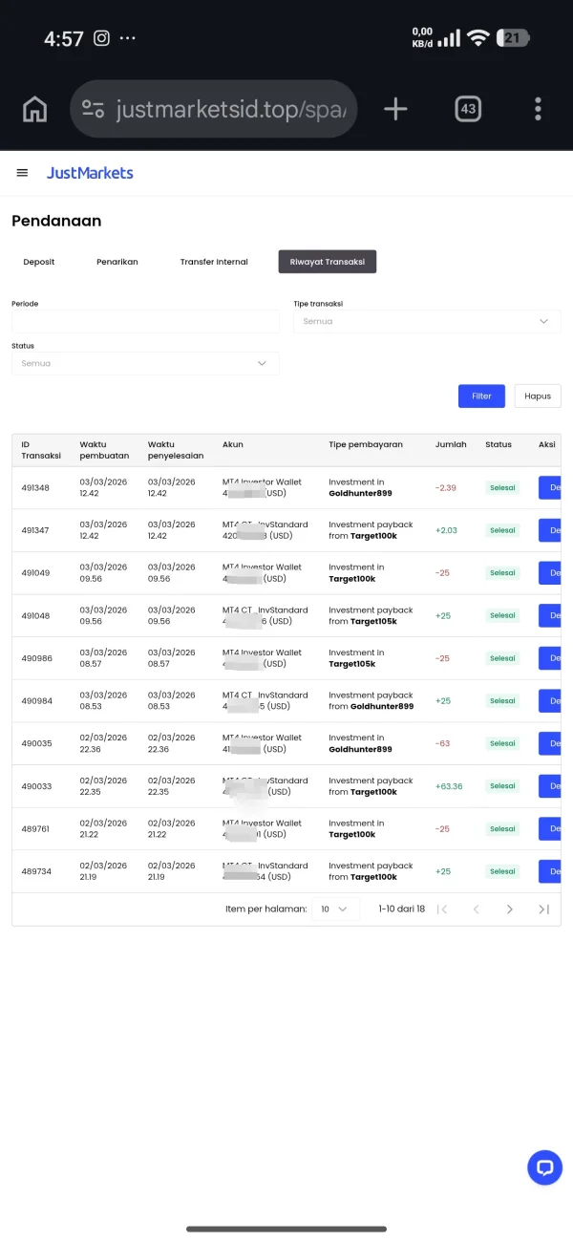Click the blue Filter button
This screenshot has height=1241, width=573.
pos(481,396)
